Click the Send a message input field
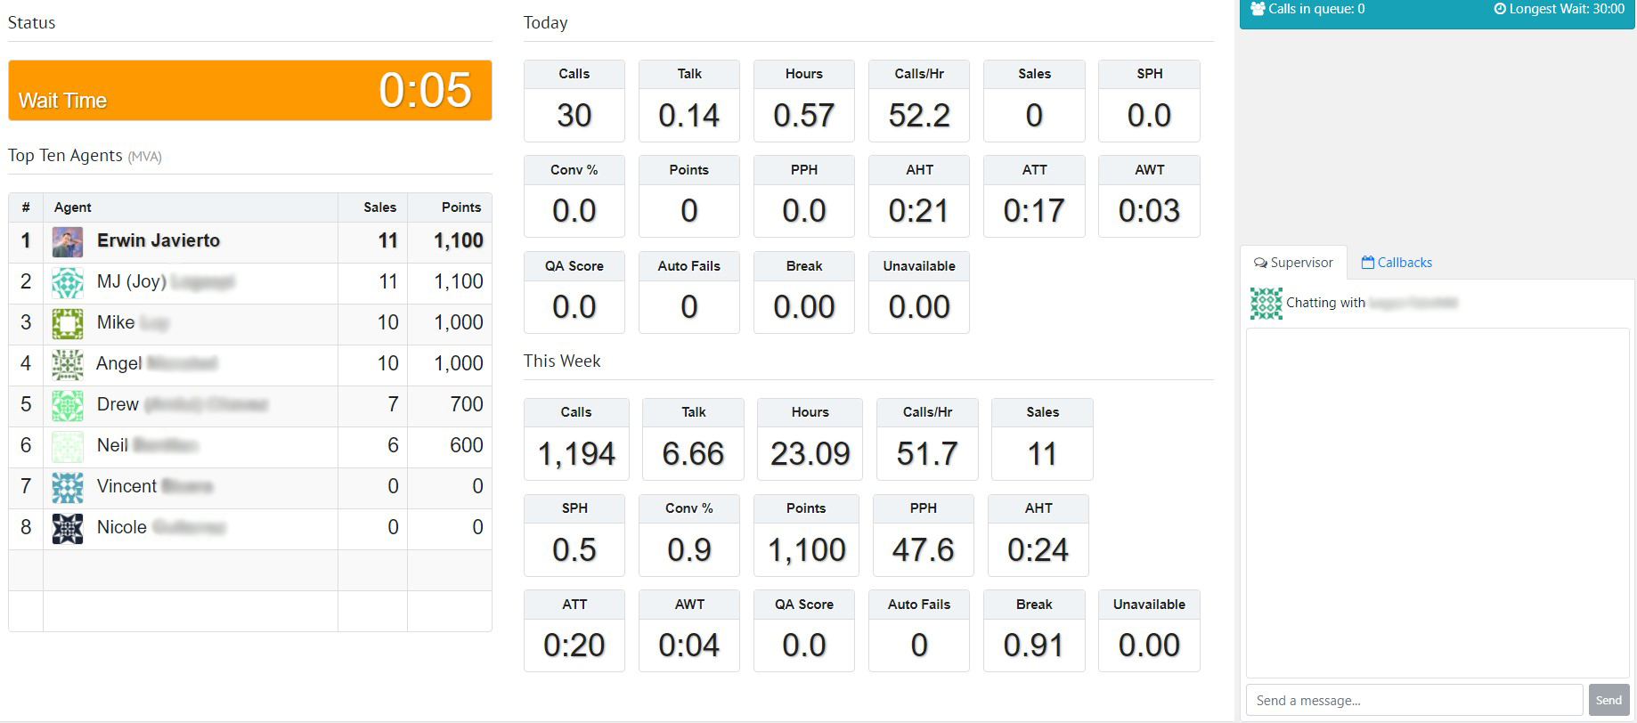Screen dimensions: 1637x723 tap(1413, 701)
